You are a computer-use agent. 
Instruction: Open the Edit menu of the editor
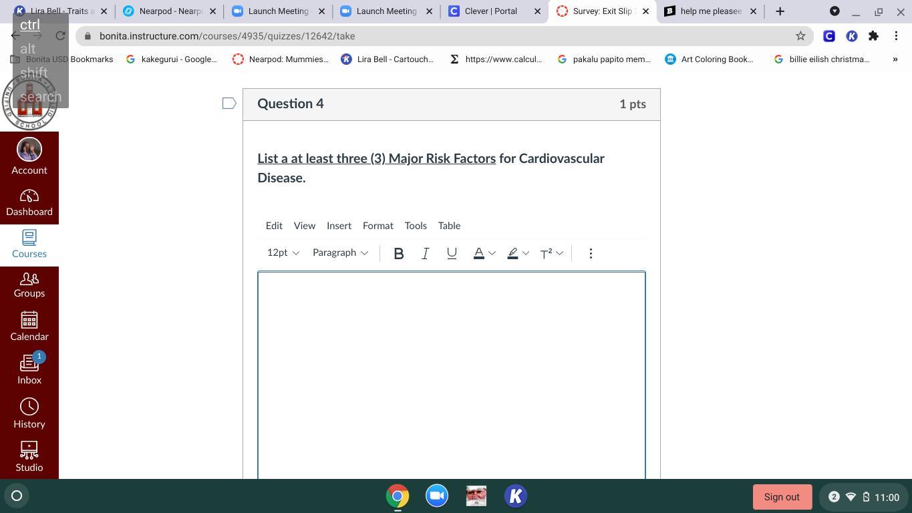274,226
